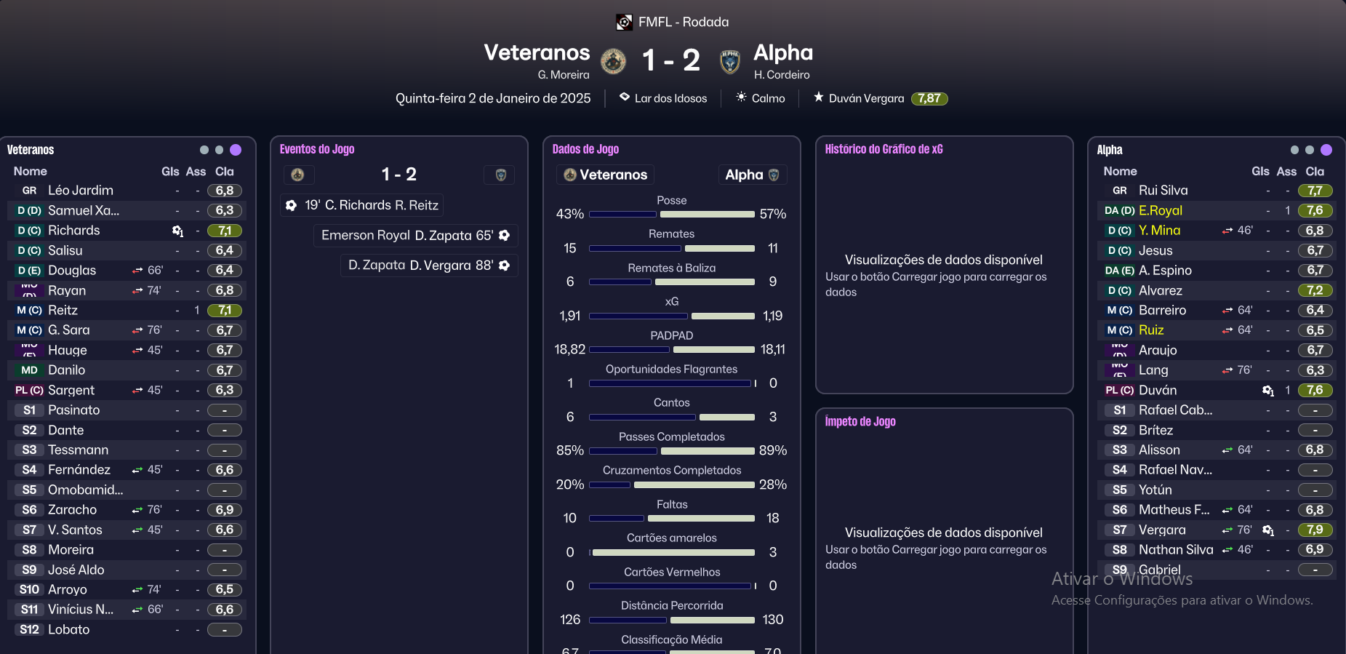The image size is (1346, 654).
Task: Click the Alpha club crest in header
Action: [x=729, y=61]
